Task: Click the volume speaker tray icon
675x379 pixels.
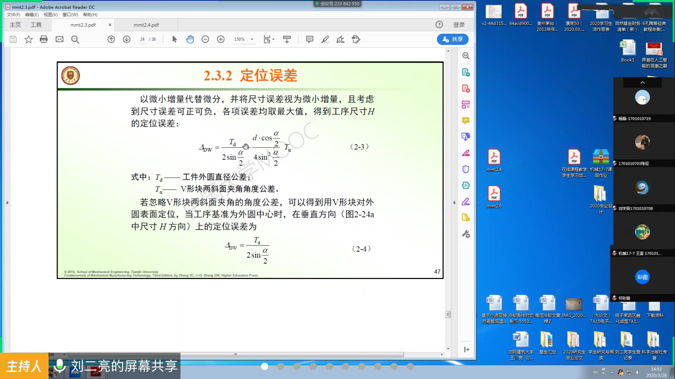Action: [x=638, y=372]
